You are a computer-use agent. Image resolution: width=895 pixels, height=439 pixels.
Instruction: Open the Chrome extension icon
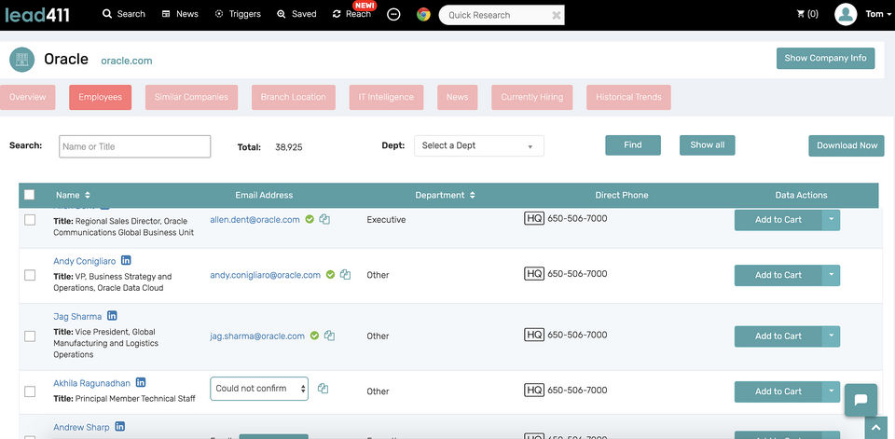[x=423, y=14]
